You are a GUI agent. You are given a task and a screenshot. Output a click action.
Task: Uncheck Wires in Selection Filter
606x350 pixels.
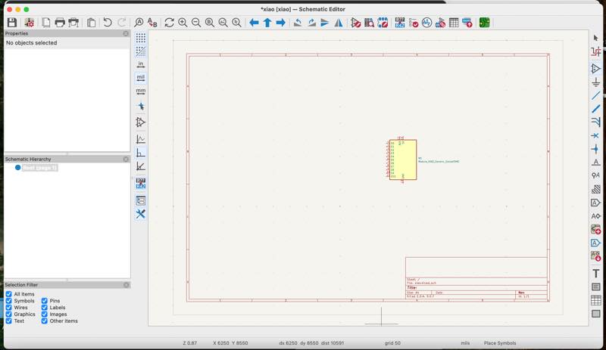(8, 308)
